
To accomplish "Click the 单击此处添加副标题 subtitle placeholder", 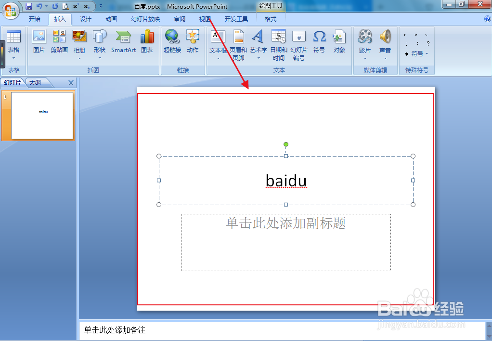I will (x=286, y=242).
